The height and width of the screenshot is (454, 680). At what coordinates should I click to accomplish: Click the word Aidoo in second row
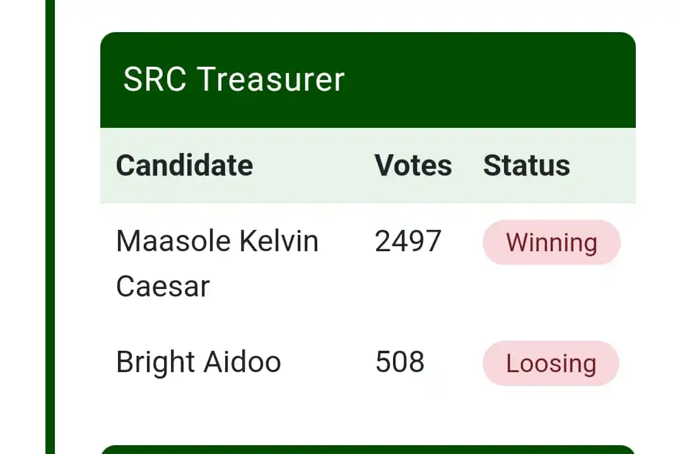point(242,362)
